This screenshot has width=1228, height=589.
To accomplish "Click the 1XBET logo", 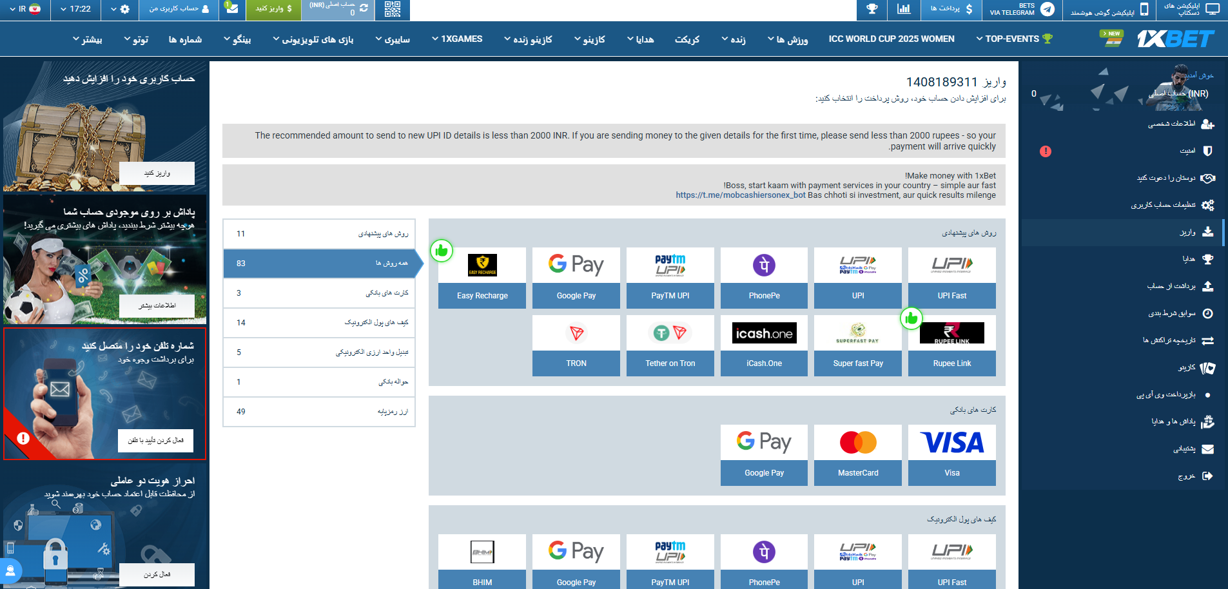I will [x=1175, y=39].
